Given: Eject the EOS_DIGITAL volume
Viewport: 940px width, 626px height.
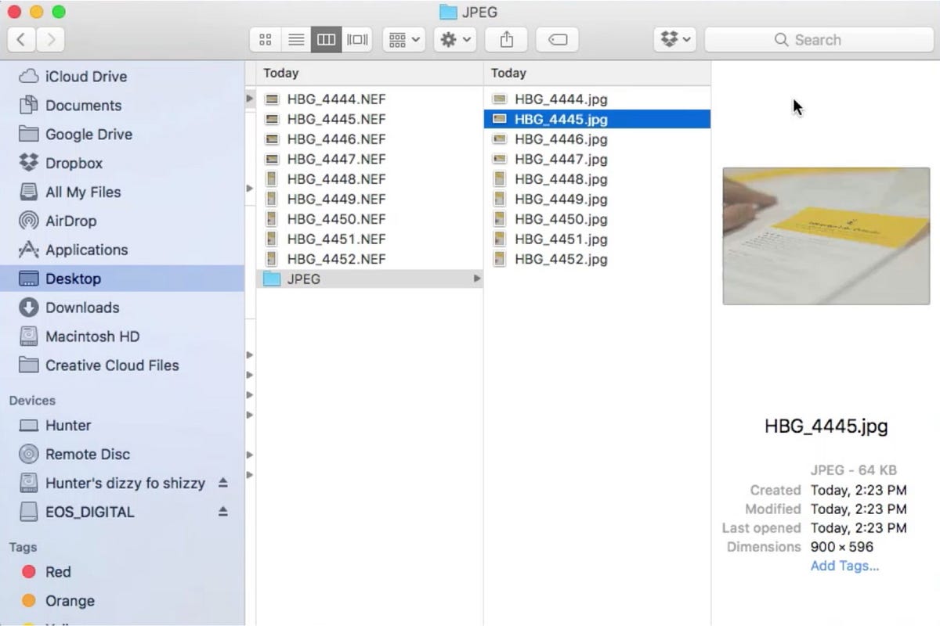Looking at the screenshot, I should click(222, 512).
